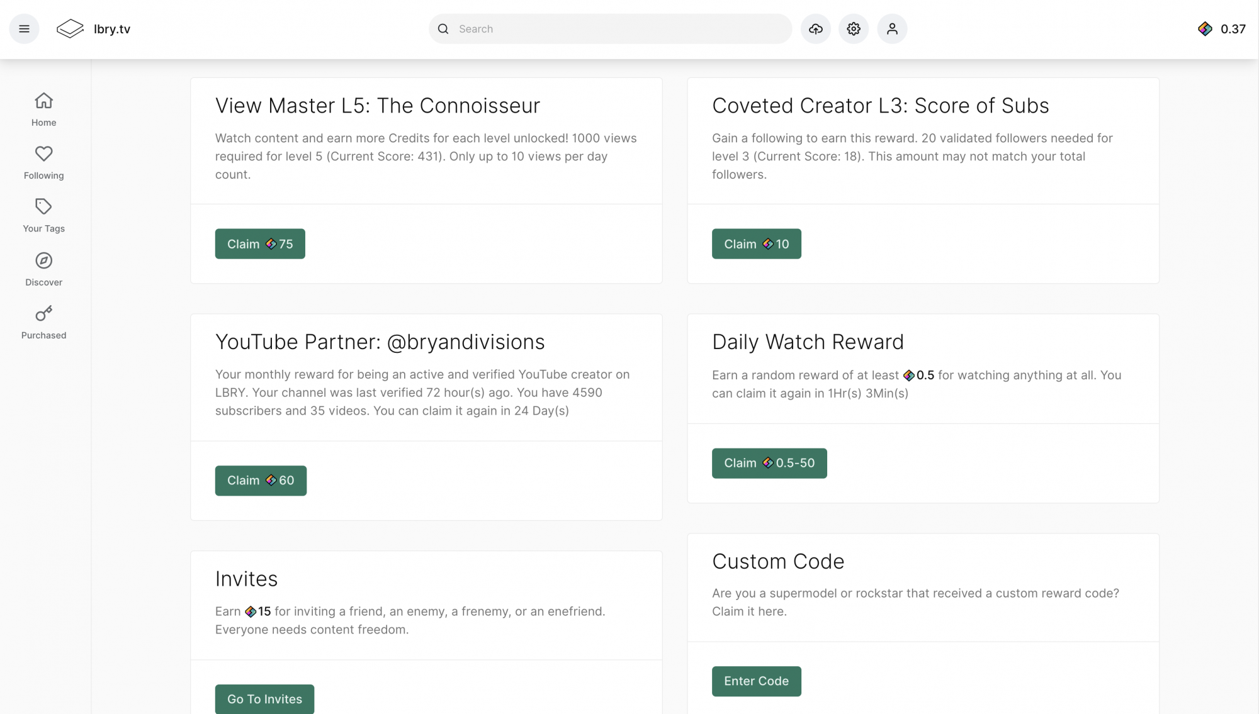Click the magnifier icon in search bar
This screenshot has height=714, width=1259.
click(x=443, y=29)
